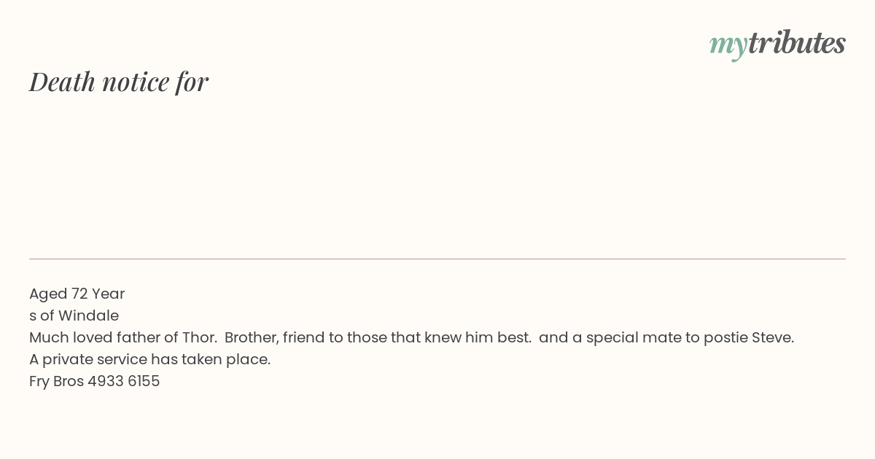Click the "Fry Bros" funeral director name
Screen dimensions: 875x459
(x=57, y=381)
